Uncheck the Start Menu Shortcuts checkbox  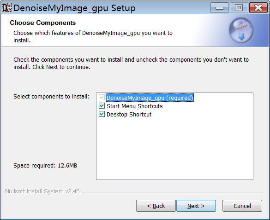pyautogui.click(x=102, y=106)
